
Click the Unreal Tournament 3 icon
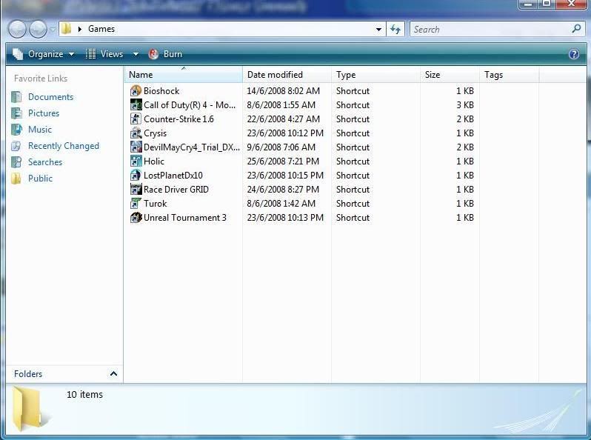tap(136, 218)
